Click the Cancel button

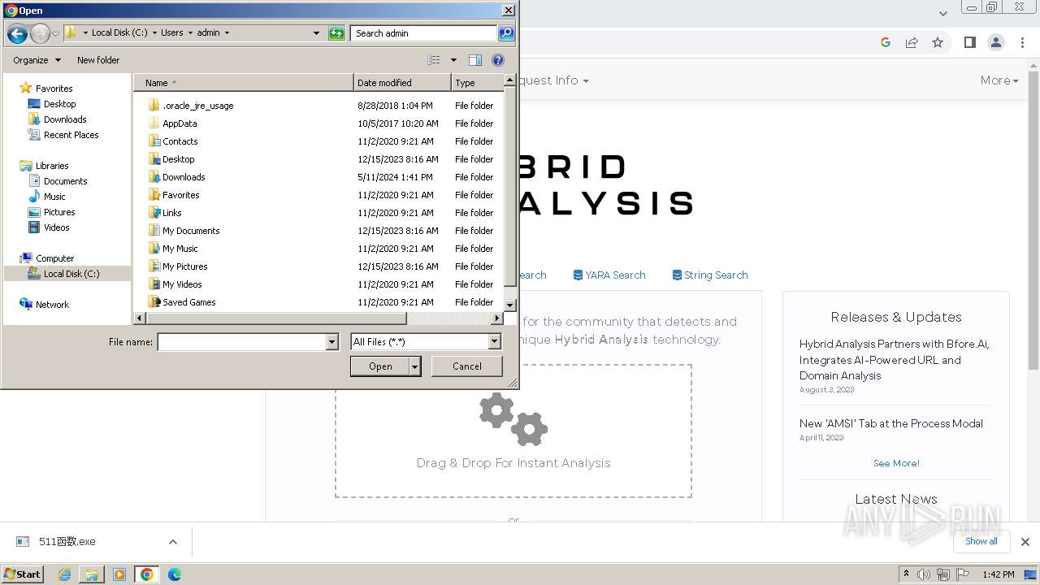(467, 366)
